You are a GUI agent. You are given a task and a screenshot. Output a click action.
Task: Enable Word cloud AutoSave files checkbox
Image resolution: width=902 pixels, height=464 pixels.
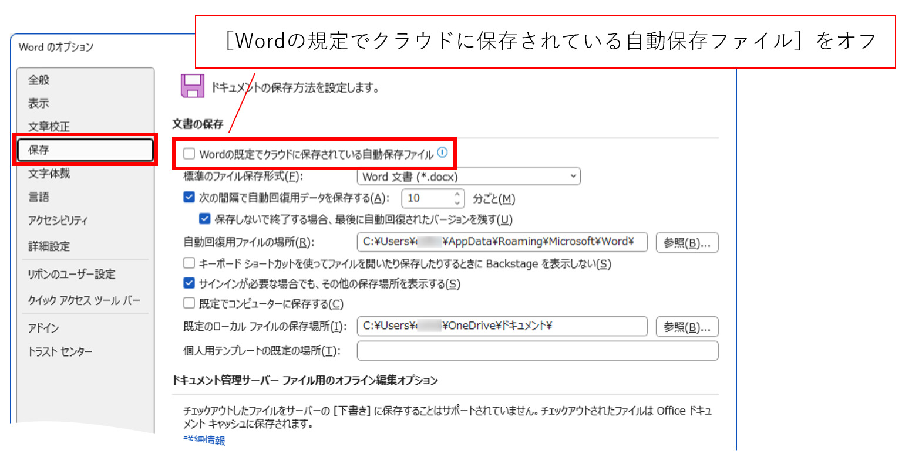click(189, 154)
